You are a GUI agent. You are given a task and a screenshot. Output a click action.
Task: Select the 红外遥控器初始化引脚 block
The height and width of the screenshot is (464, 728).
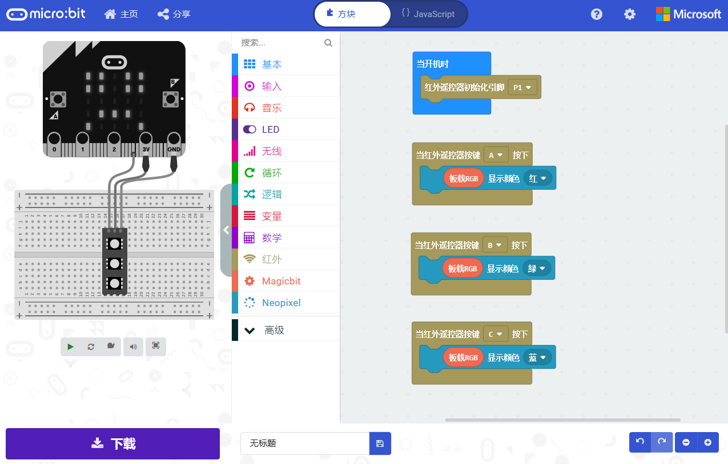[x=464, y=87]
